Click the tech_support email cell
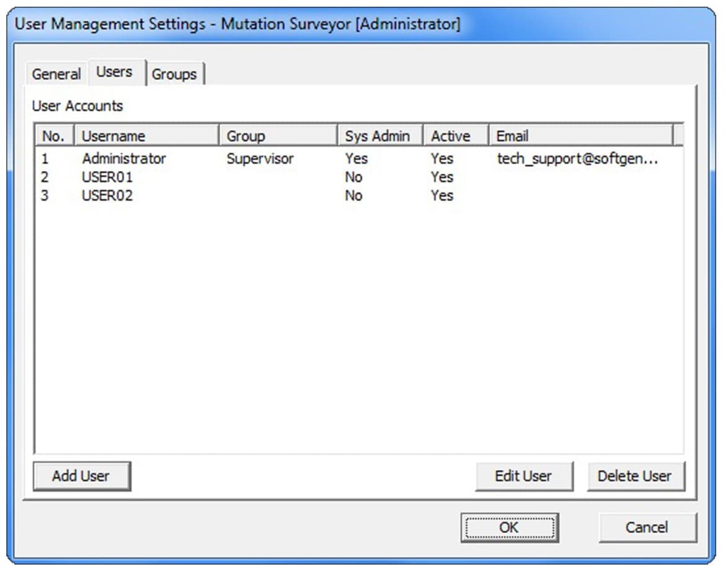Image resolution: width=726 pixels, height=573 pixels. (x=577, y=159)
